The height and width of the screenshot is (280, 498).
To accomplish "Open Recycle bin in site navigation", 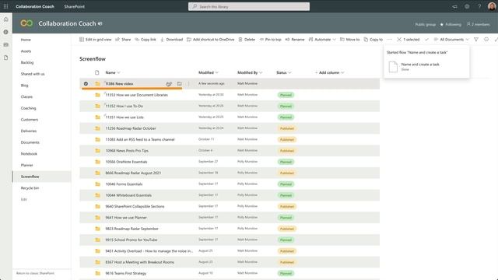I will (x=30, y=188).
